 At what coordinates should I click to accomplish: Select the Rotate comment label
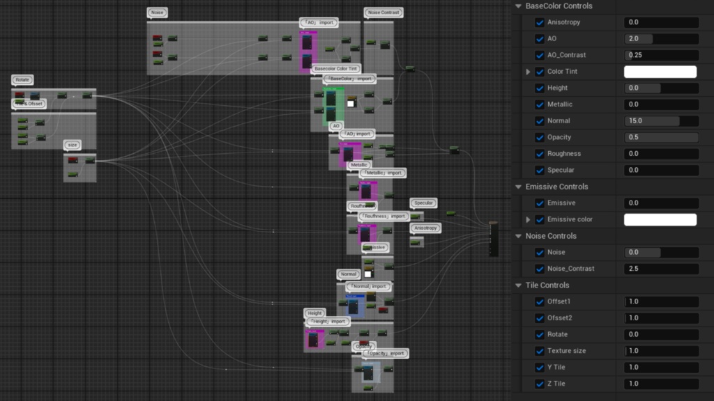[22, 79]
